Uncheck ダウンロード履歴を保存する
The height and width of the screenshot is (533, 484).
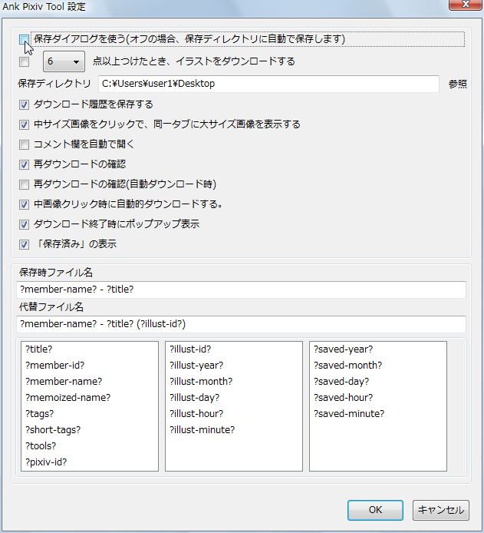[x=24, y=104]
